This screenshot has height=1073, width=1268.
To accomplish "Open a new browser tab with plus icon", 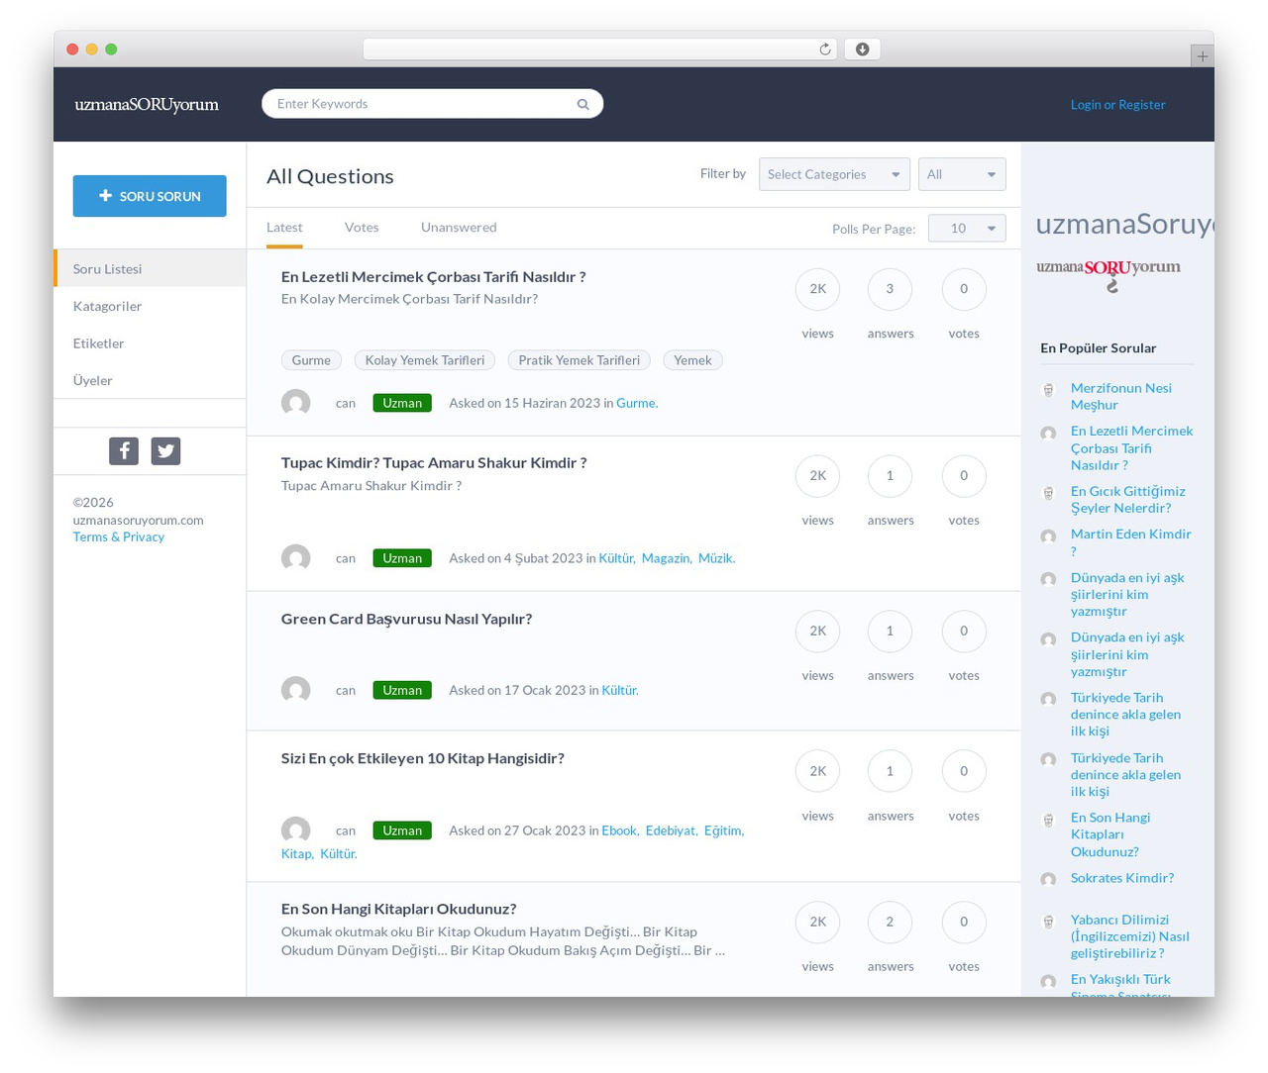I will [1202, 55].
